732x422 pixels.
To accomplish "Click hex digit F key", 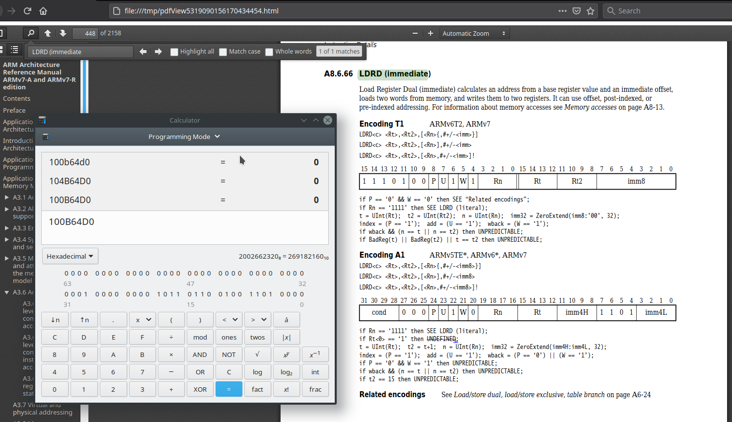I will tap(143, 337).
